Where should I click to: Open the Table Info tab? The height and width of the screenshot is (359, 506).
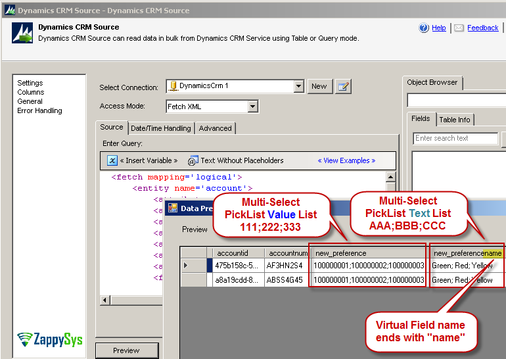coord(455,120)
